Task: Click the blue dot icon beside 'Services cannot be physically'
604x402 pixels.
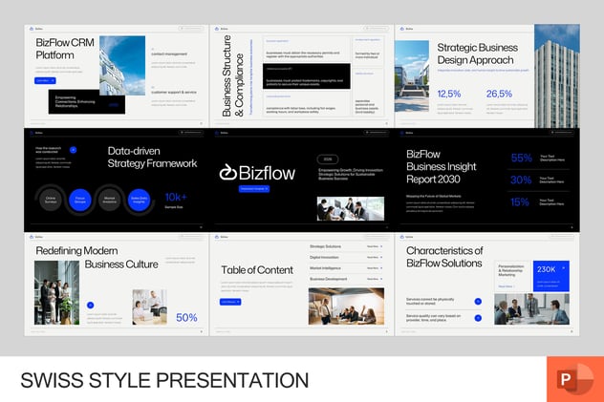Action: click(x=478, y=301)
